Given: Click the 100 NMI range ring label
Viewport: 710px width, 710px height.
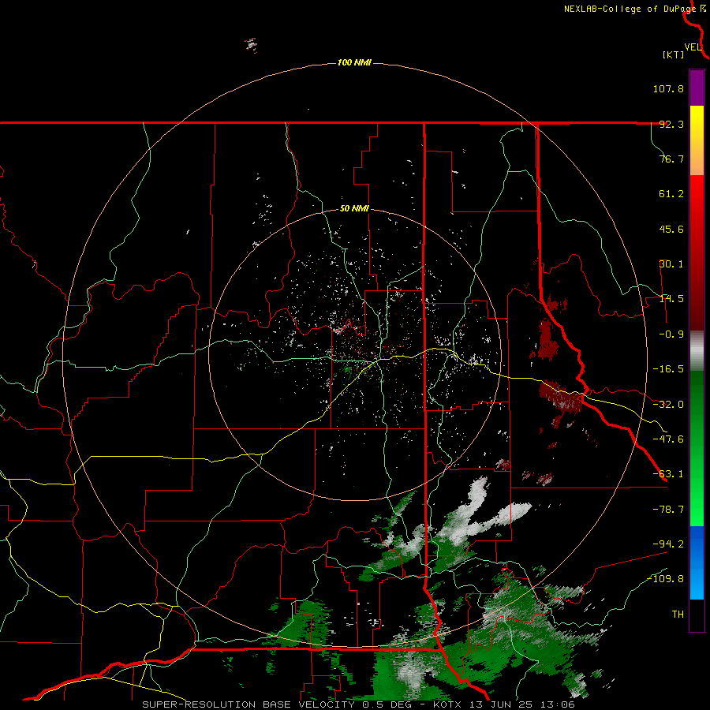Looking at the screenshot, I should pyautogui.click(x=354, y=62).
